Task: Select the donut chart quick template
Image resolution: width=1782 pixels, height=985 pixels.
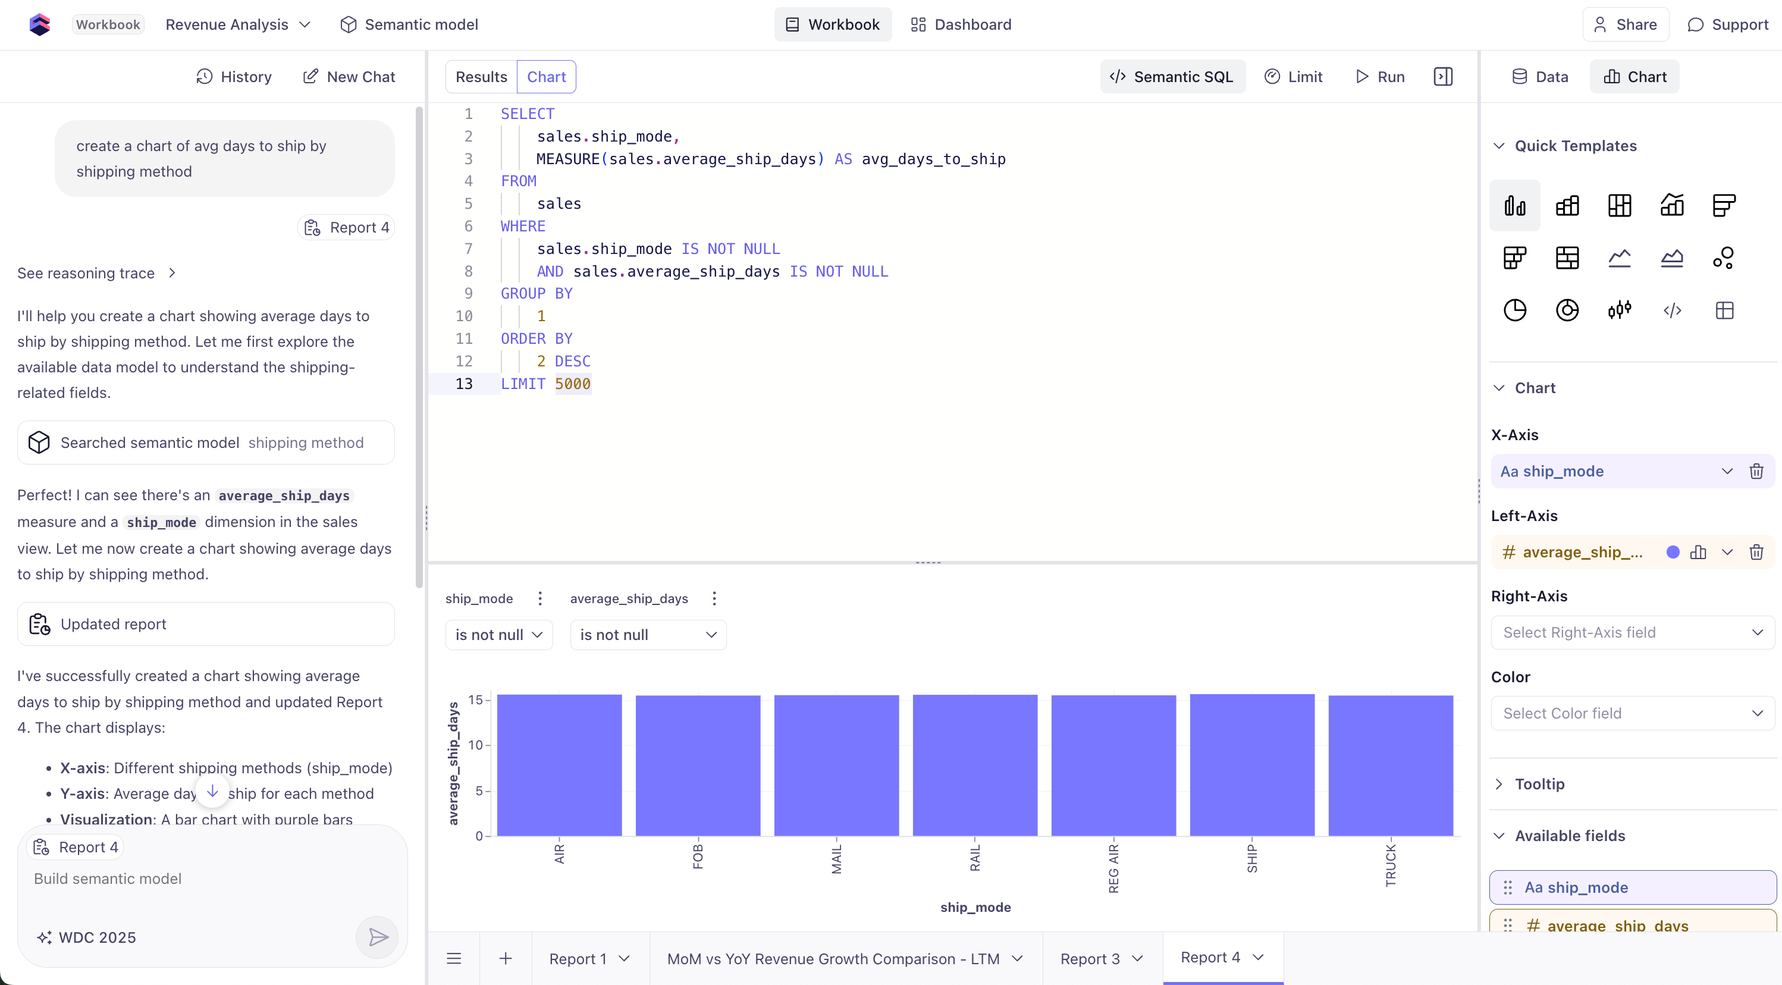Action: tap(1567, 310)
